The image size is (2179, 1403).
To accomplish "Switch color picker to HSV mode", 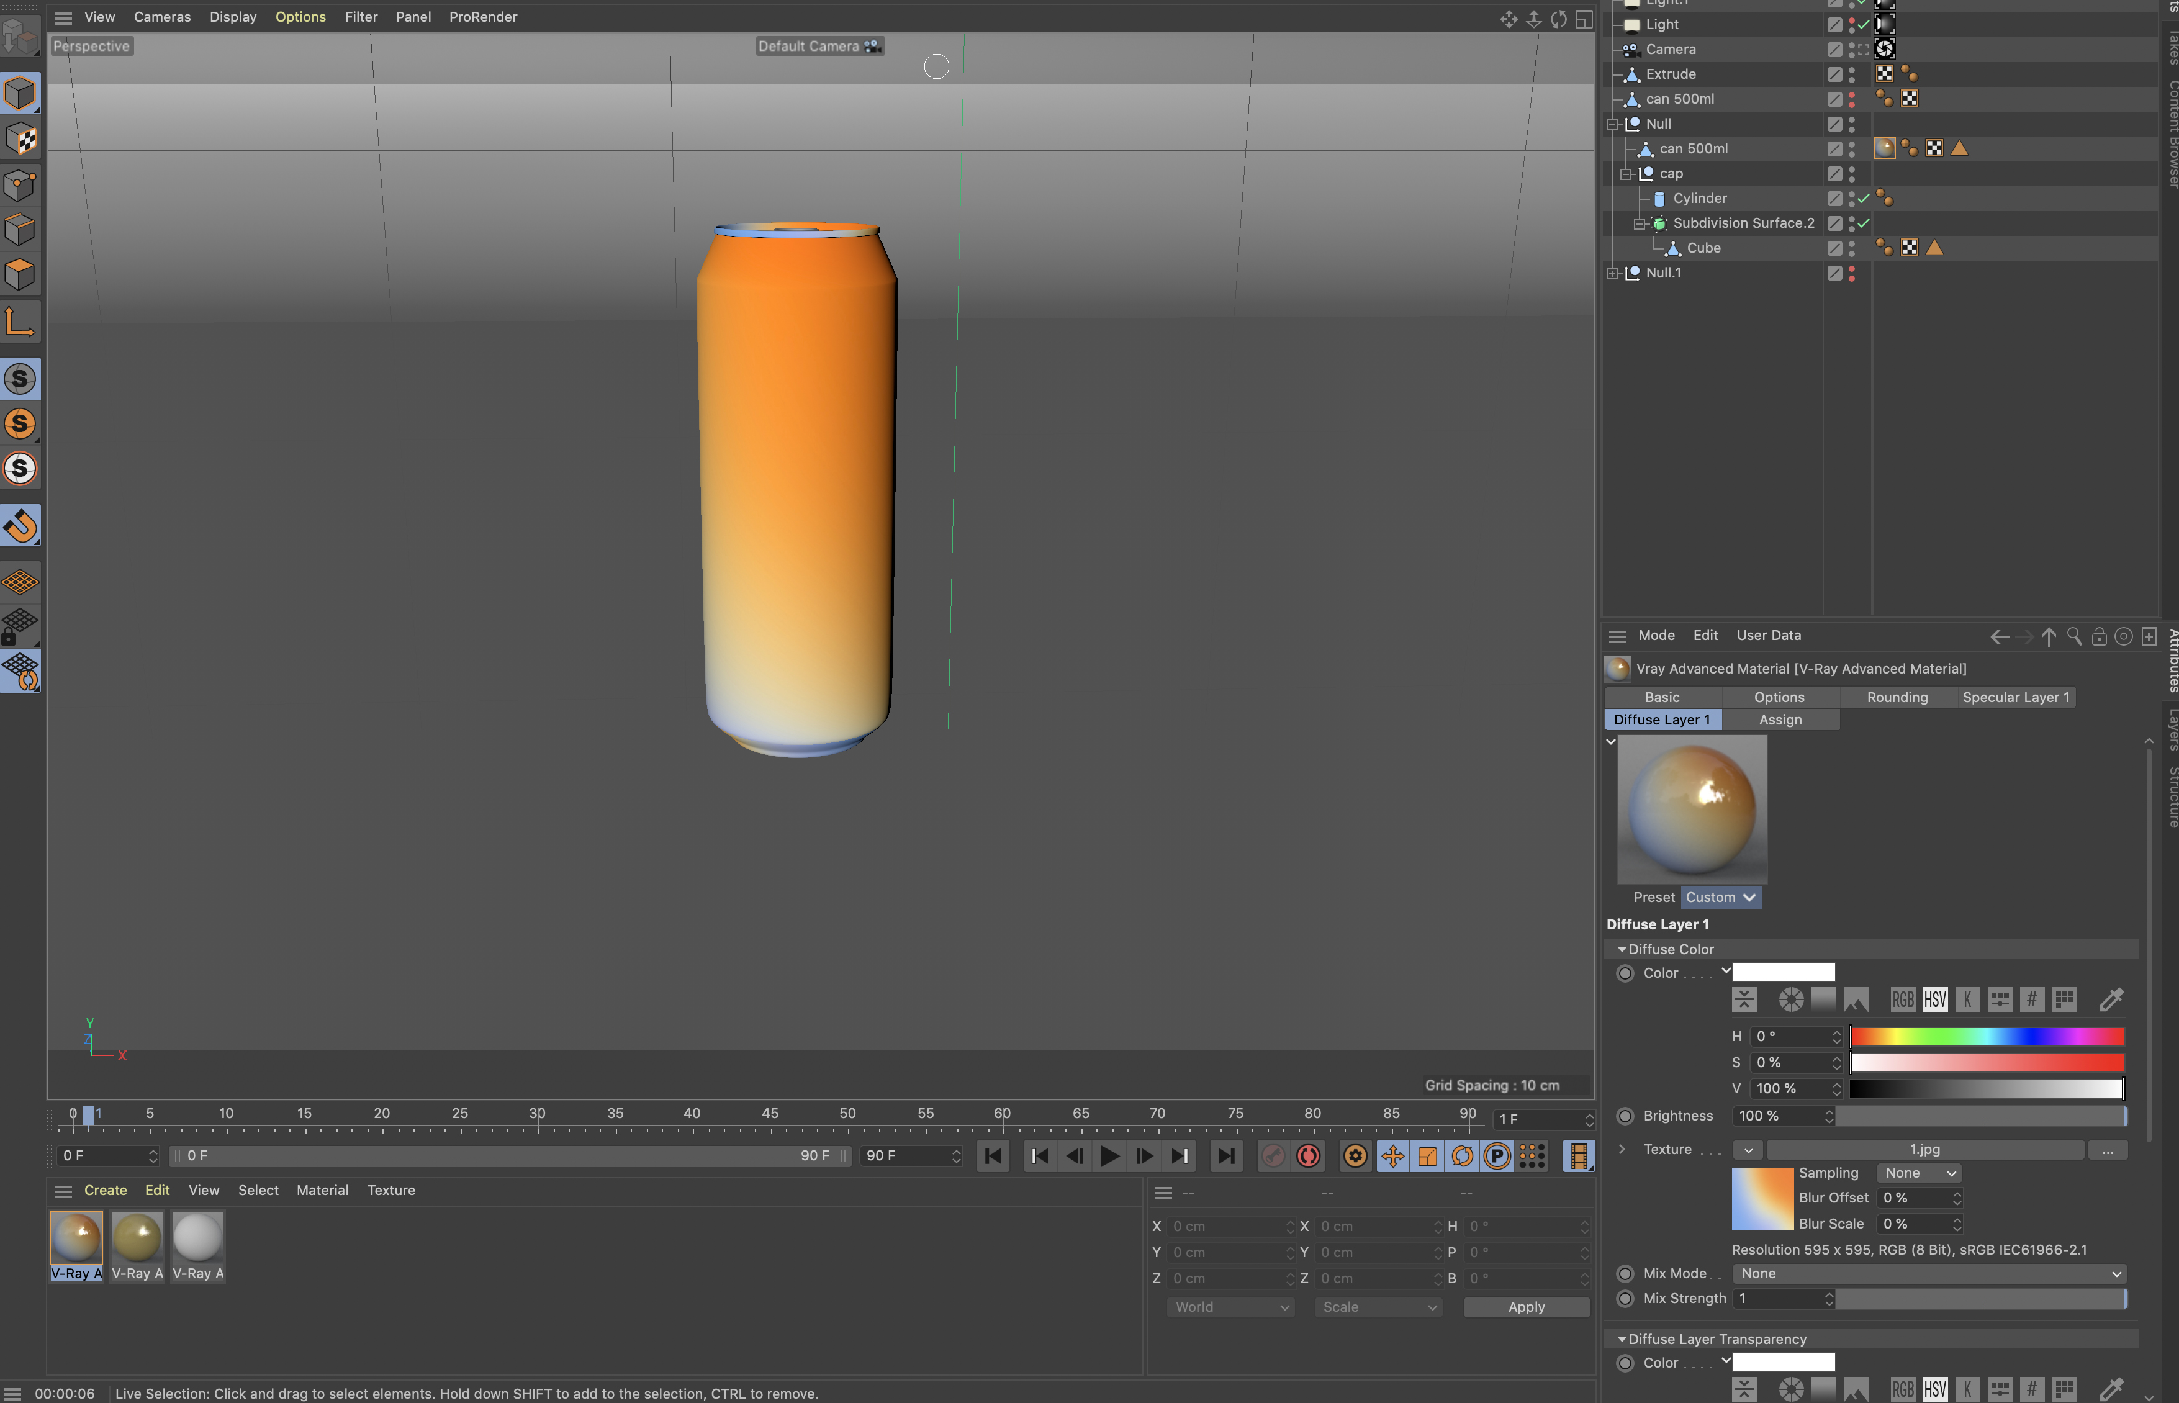I will click(x=1935, y=999).
